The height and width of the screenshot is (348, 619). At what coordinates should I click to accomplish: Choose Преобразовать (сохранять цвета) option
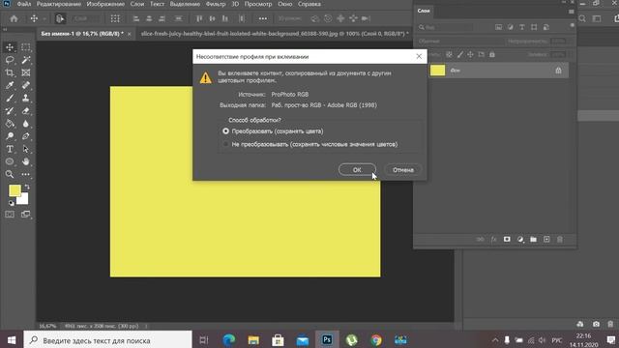225,131
